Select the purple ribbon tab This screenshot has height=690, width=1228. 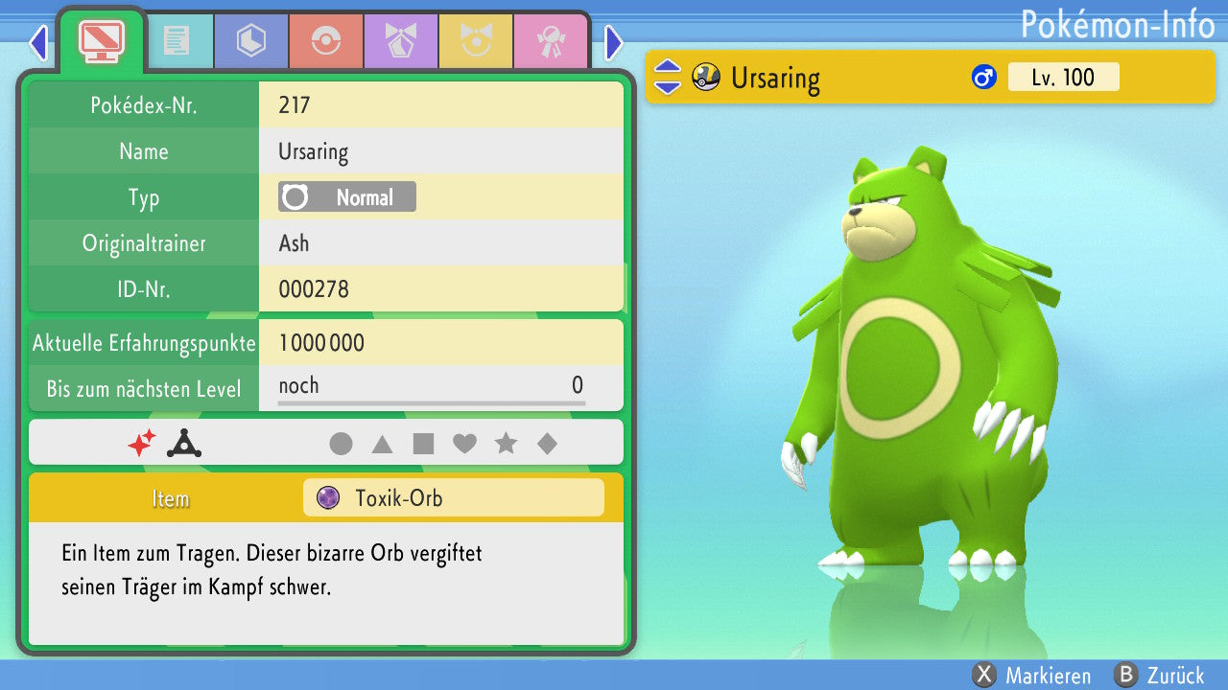(401, 41)
